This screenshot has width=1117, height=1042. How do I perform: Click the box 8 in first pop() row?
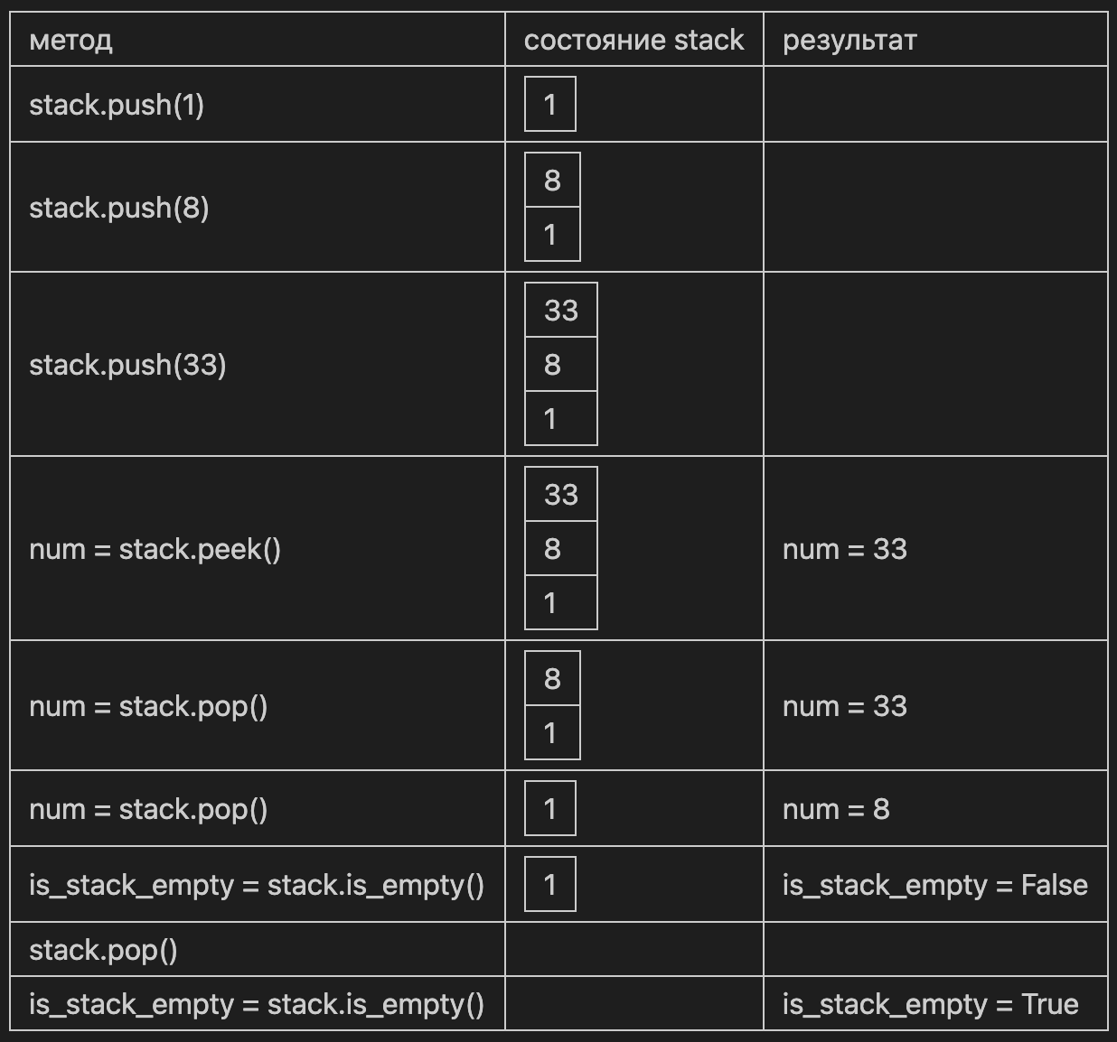click(x=552, y=679)
